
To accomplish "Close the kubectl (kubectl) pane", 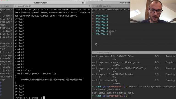I will [x=16, y=6].
